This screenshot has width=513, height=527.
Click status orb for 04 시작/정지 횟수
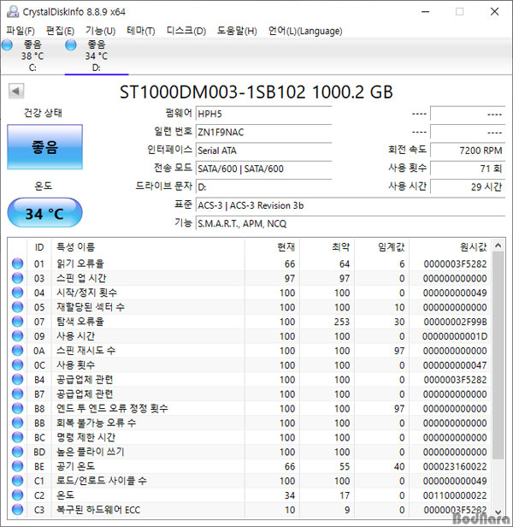17,293
